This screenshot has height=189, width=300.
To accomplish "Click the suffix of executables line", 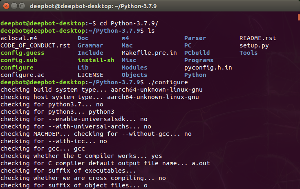I will 68,171.
